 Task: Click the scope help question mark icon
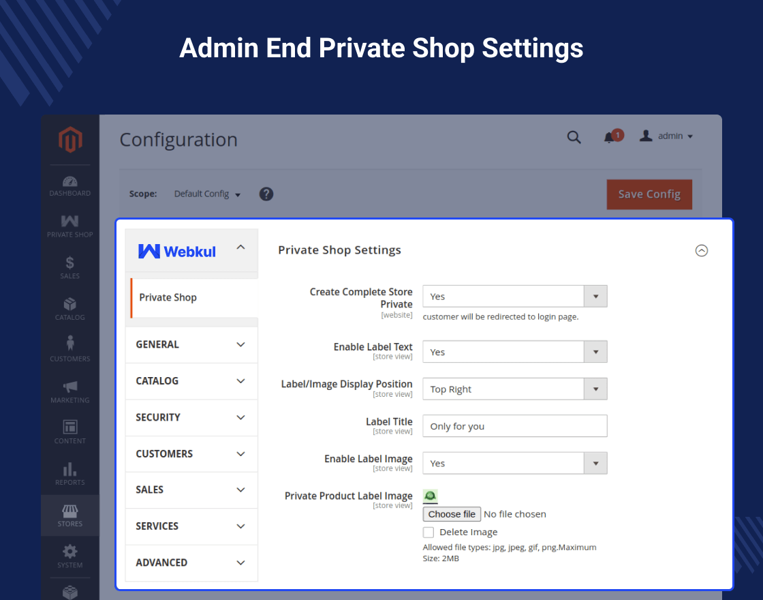pos(266,194)
